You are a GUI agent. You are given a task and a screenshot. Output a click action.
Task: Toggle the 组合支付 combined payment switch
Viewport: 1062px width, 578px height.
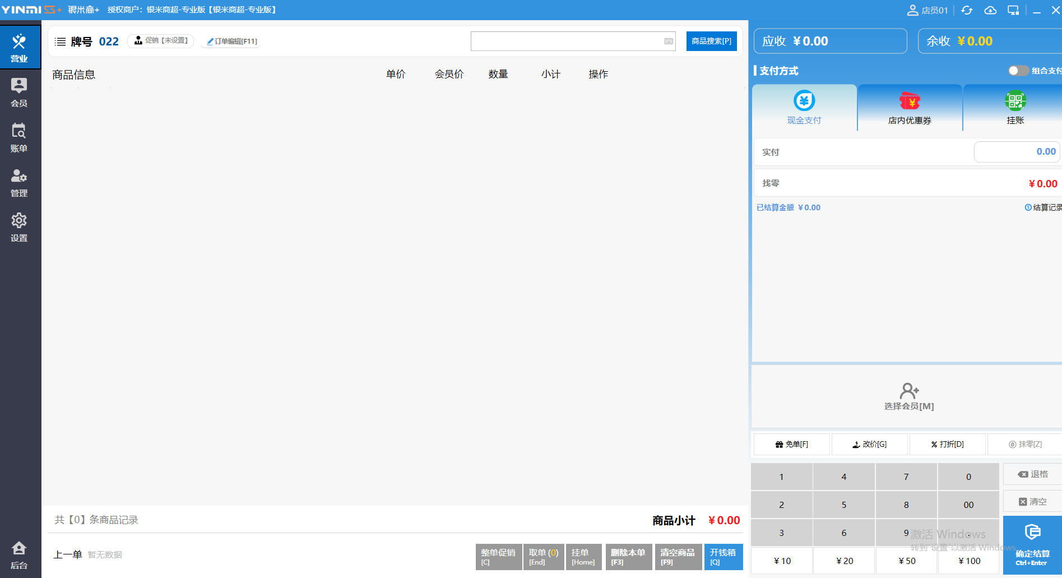point(1018,71)
